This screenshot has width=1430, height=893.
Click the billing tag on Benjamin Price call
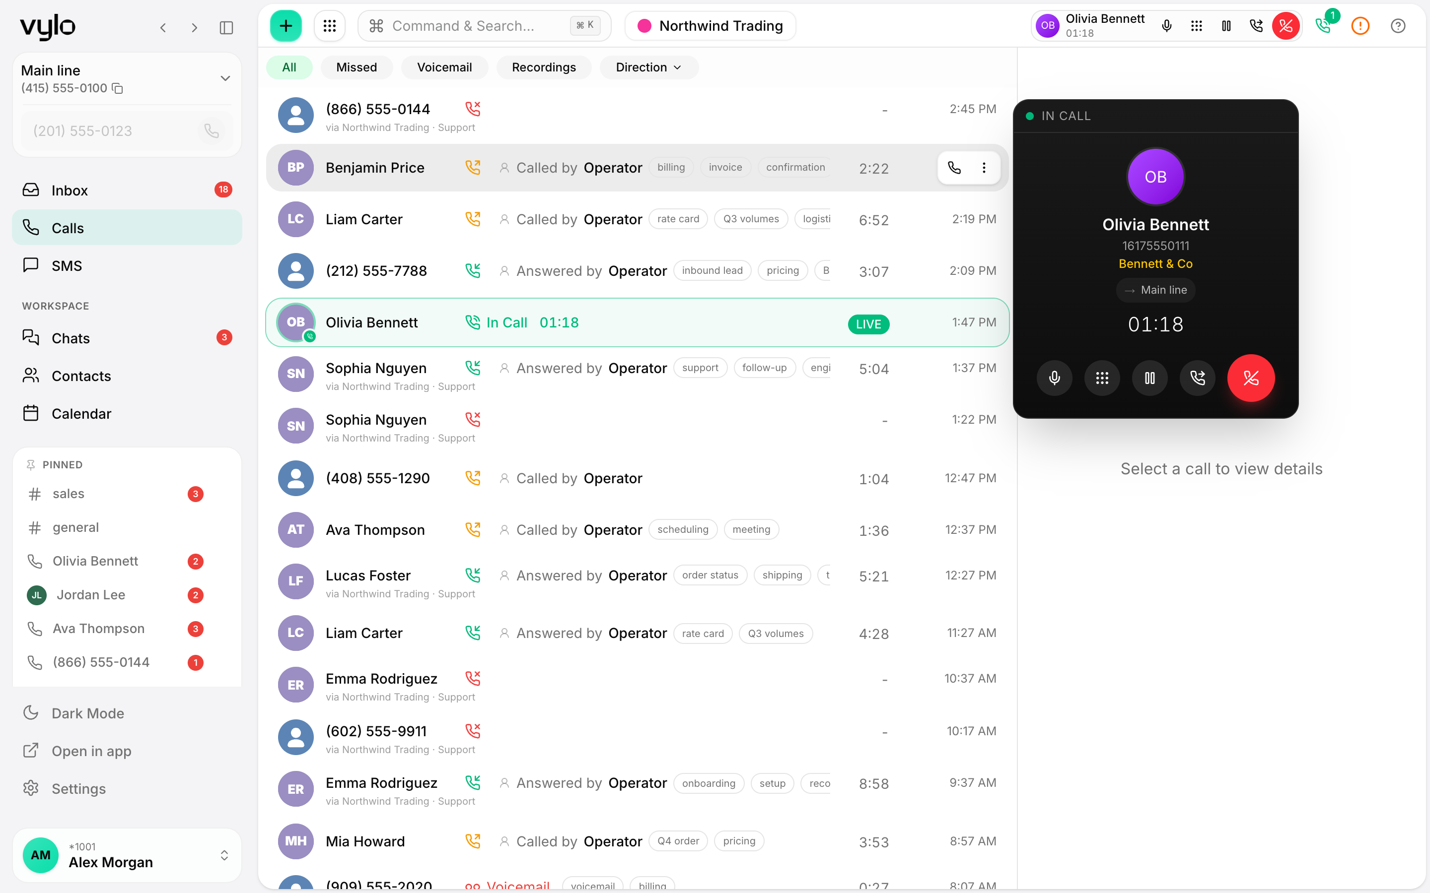[x=671, y=167]
